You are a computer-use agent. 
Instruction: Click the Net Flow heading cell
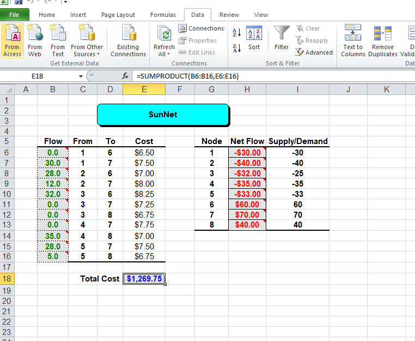point(247,141)
